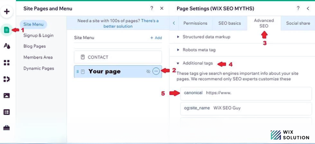Click the canonical tag field
Screen dimensions: 315x144
246,93
